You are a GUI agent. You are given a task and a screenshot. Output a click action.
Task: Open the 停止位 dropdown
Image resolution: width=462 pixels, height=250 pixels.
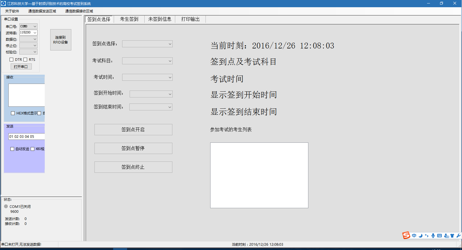[28, 45]
